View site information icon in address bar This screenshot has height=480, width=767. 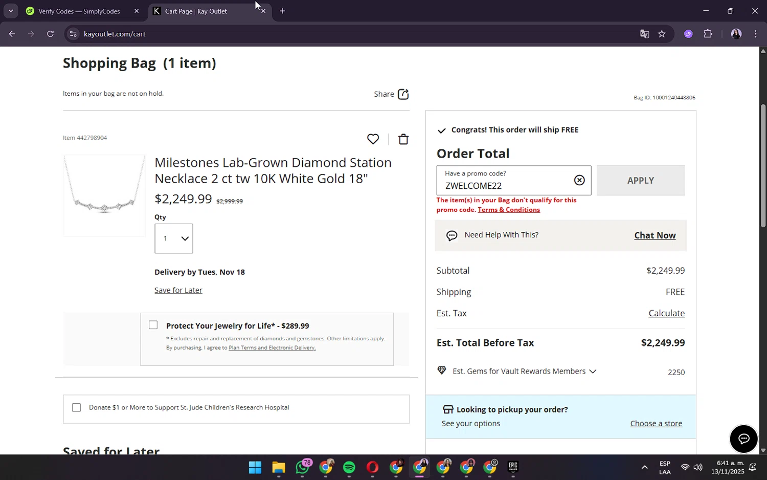pyautogui.click(x=73, y=34)
